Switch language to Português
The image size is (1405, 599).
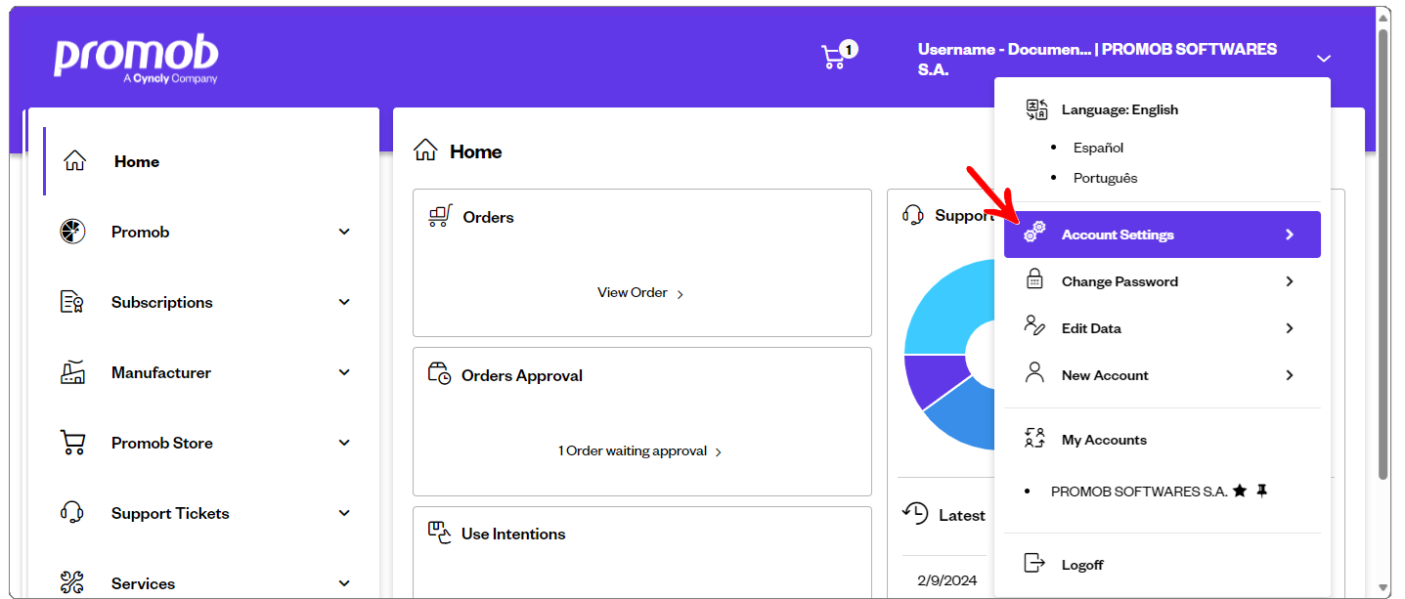coord(1105,178)
